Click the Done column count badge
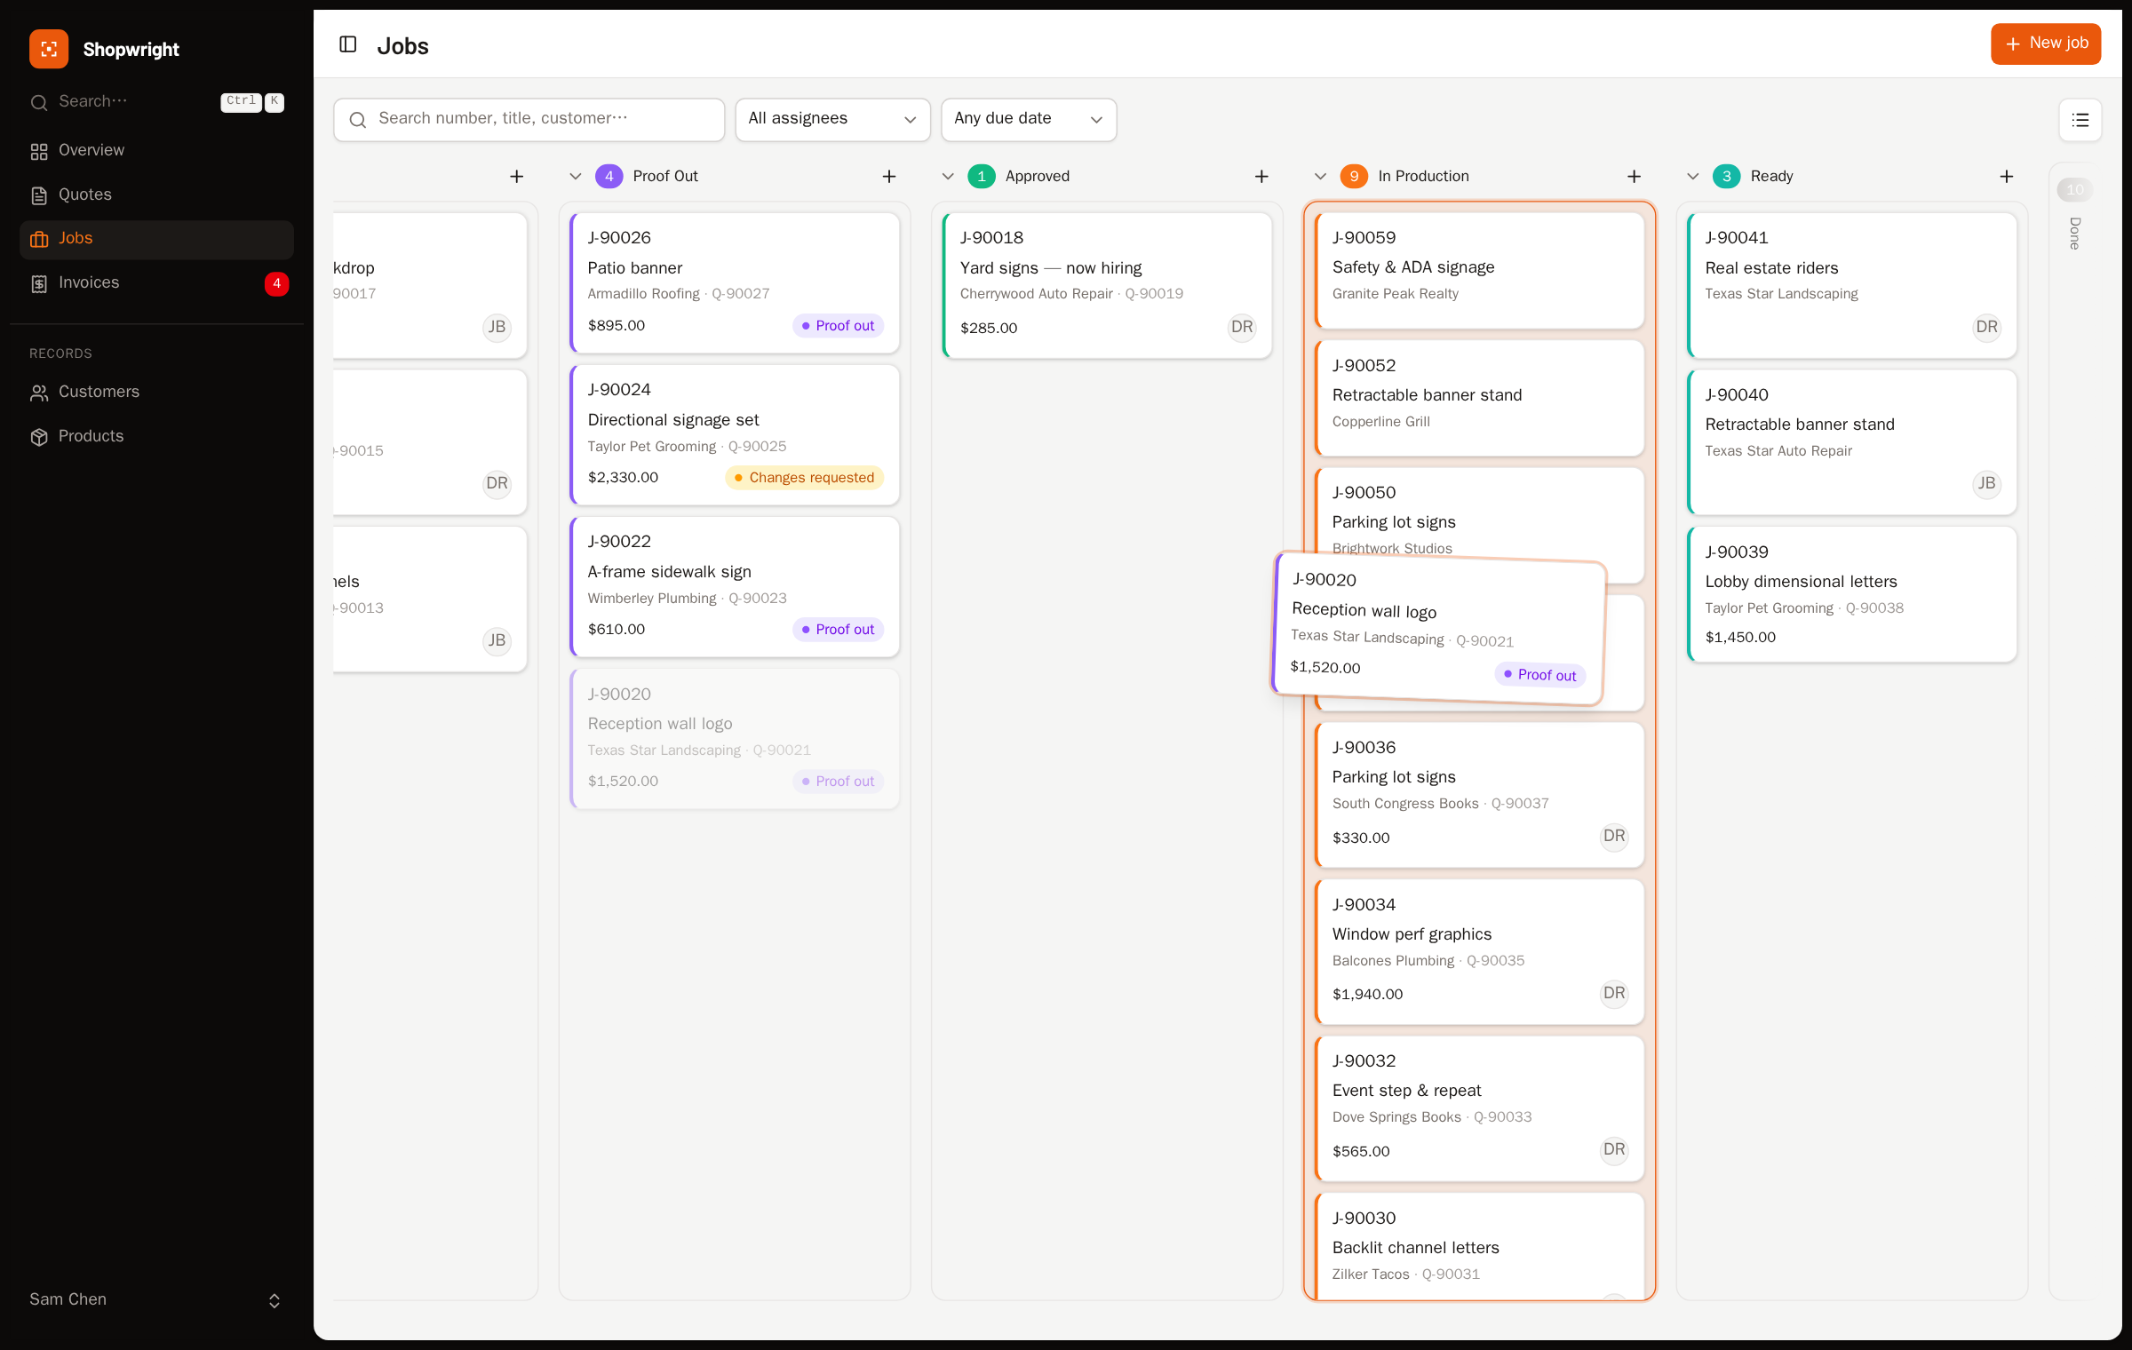Viewport: 2132px width, 1350px height. pyautogui.click(x=2074, y=190)
